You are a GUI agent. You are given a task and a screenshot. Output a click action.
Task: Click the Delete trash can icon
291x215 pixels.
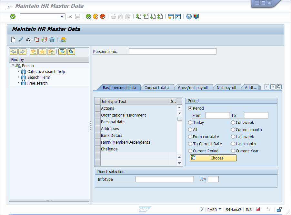pos(52,39)
